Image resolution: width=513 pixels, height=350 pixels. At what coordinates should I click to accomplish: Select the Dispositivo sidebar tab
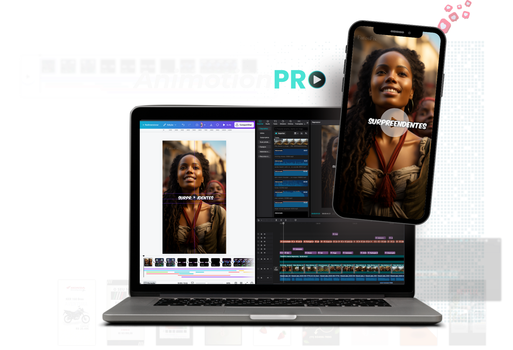point(264,129)
